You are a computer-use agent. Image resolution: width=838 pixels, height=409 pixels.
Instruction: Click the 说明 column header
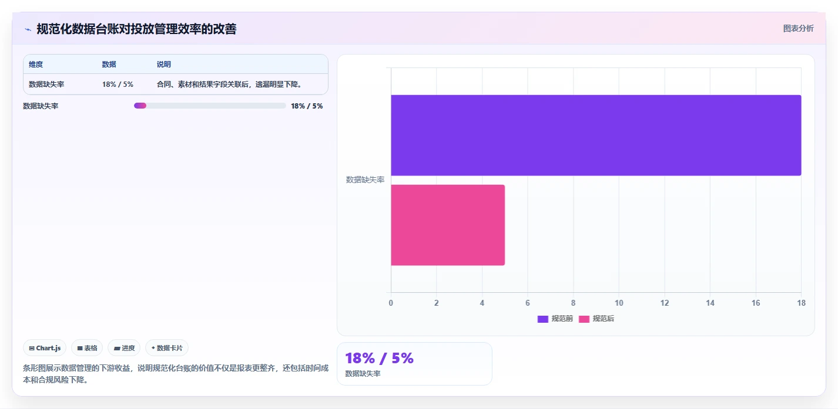pyautogui.click(x=164, y=65)
